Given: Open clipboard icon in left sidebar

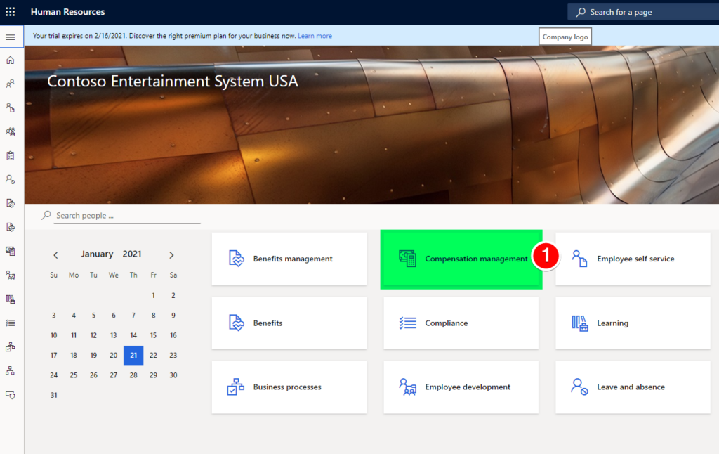Looking at the screenshot, I should click(10, 155).
